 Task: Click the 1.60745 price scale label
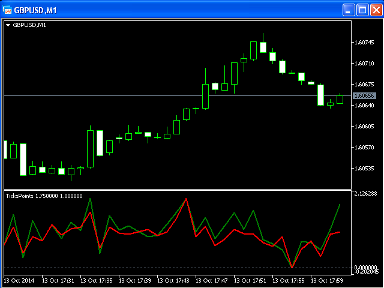[364, 42]
